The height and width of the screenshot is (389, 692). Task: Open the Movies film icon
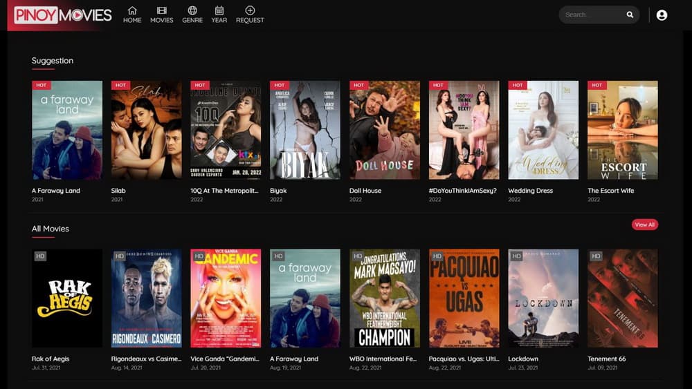(161, 11)
